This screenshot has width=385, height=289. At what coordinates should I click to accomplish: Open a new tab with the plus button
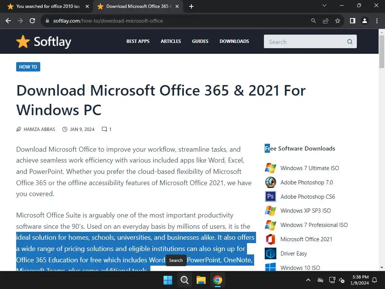coord(191,6)
